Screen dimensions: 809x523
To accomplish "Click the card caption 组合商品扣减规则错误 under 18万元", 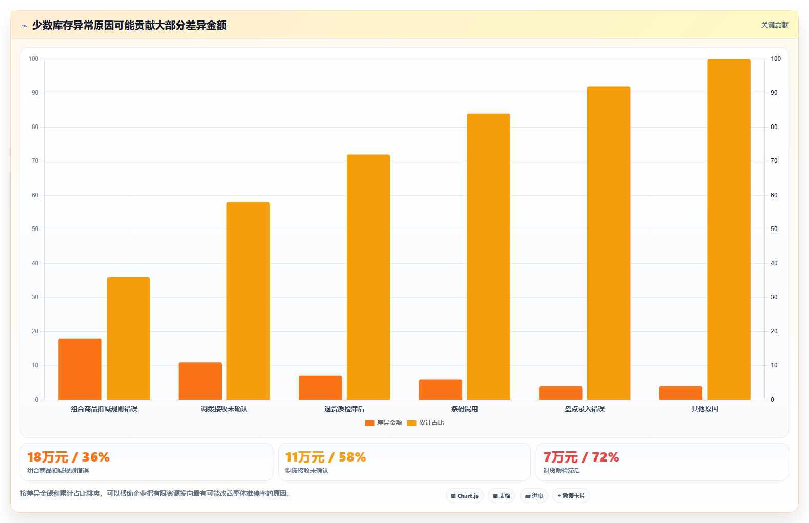I will (58, 471).
